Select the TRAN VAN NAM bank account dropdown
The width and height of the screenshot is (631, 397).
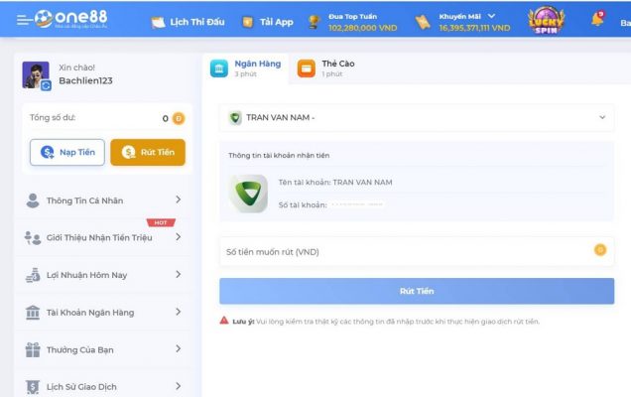pos(416,117)
